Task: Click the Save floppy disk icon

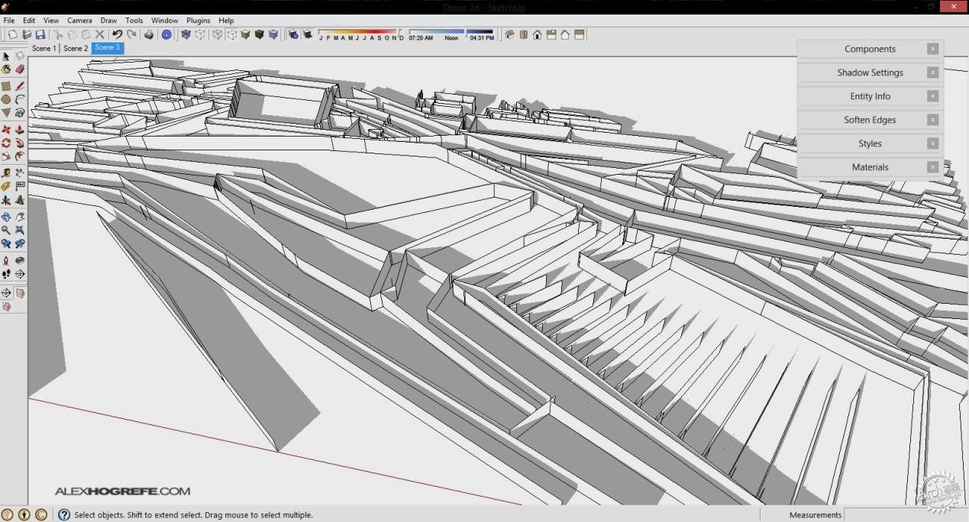Action: 40,34
